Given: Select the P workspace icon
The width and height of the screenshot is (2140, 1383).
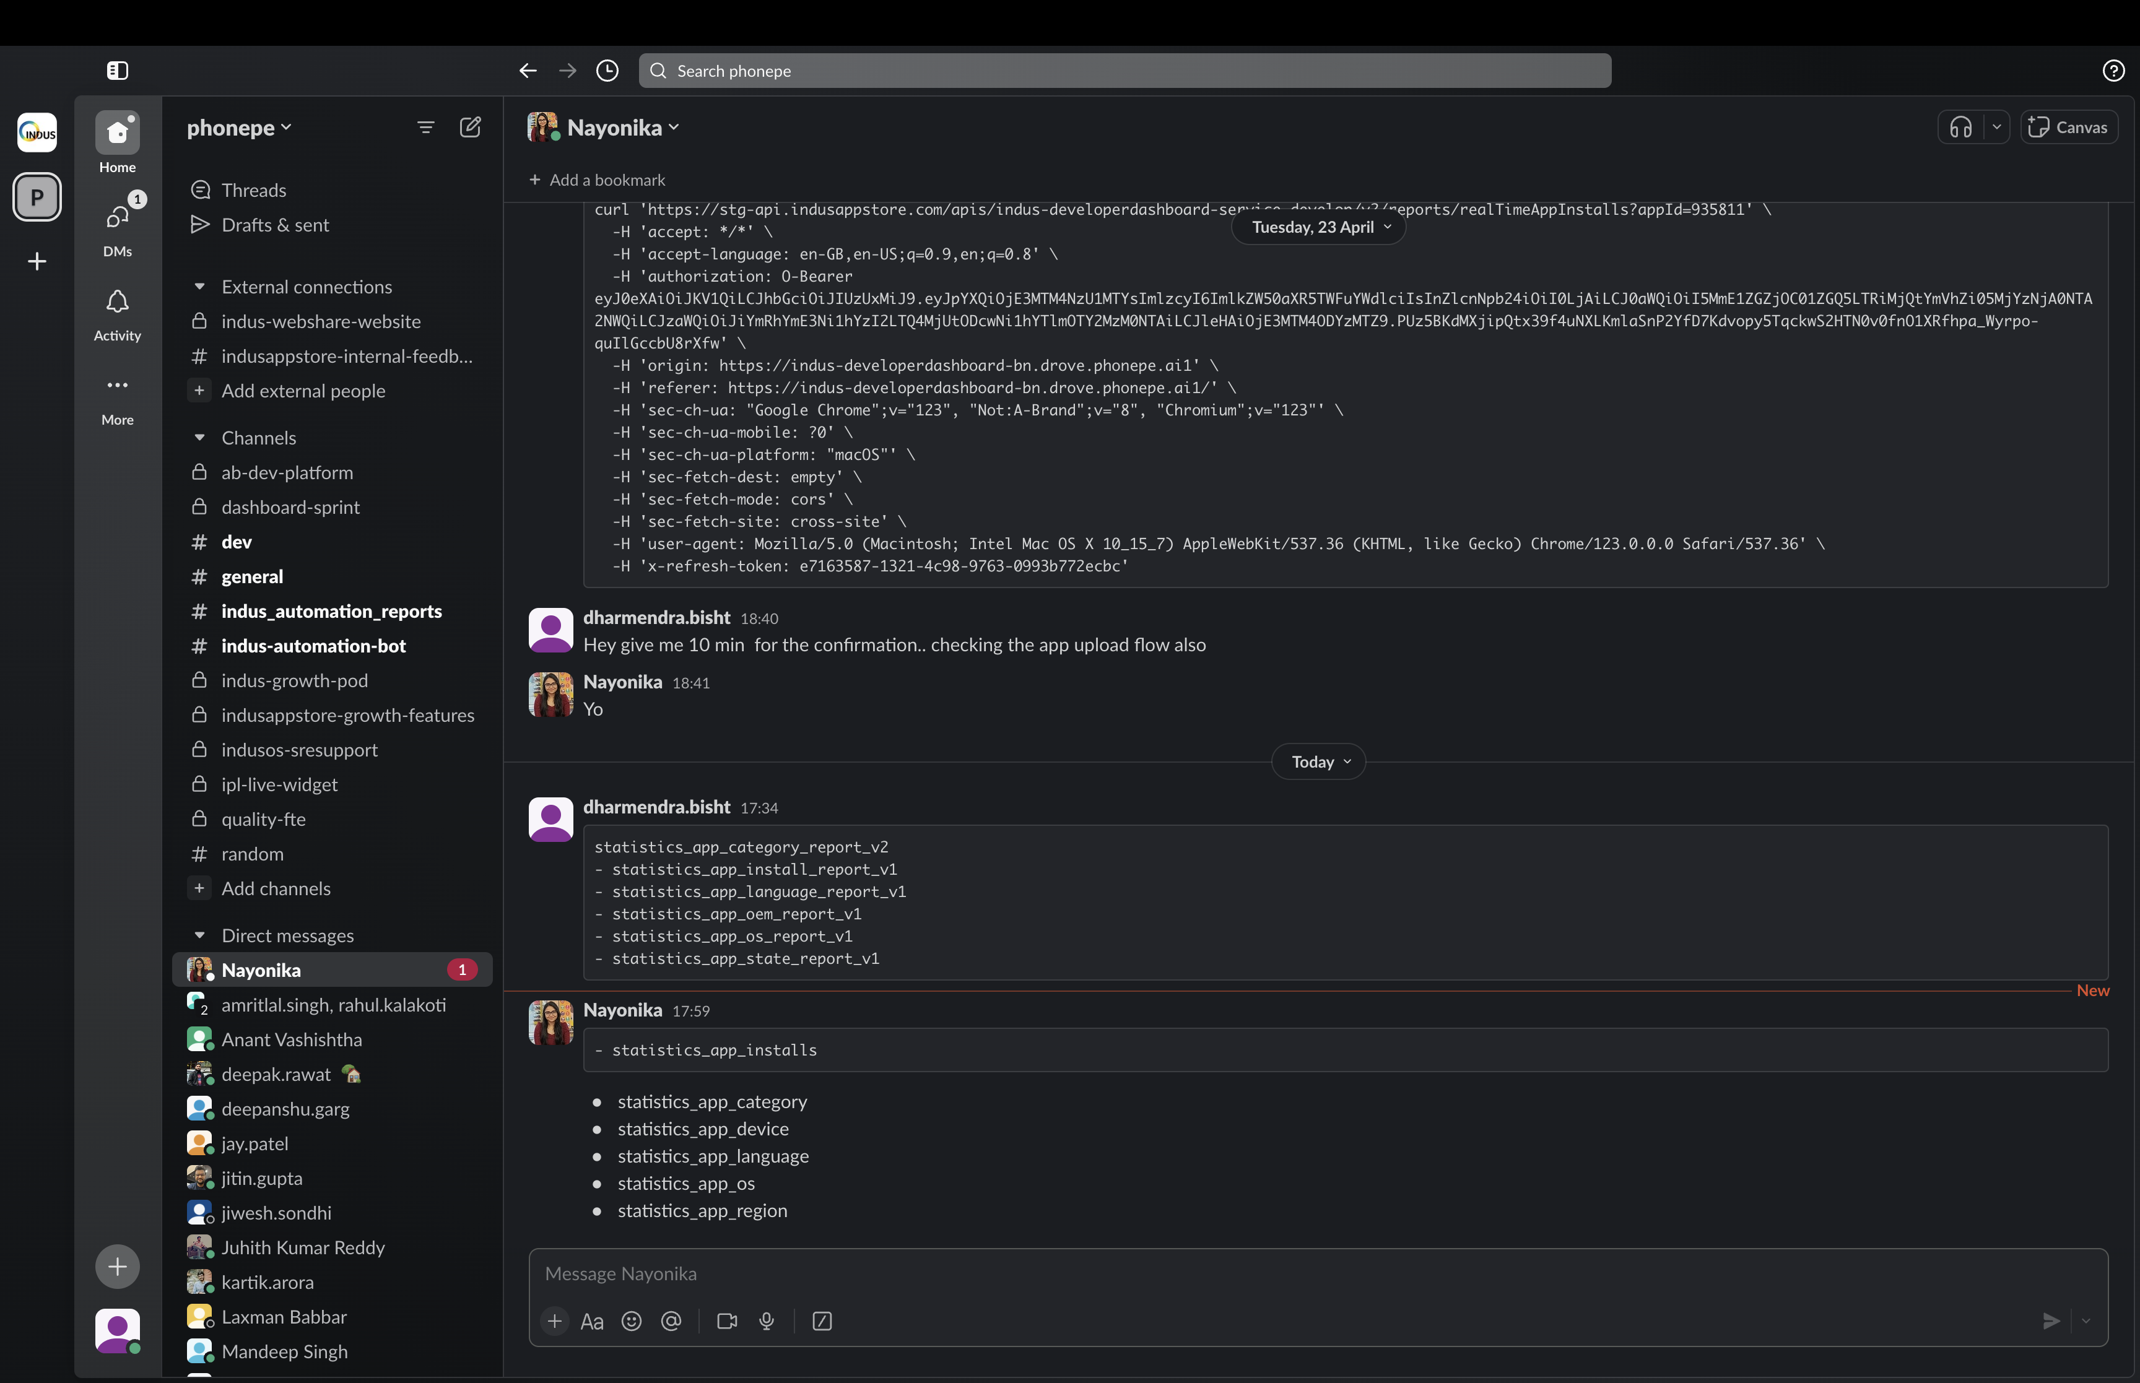Looking at the screenshot, I should [x=37, y=197].
